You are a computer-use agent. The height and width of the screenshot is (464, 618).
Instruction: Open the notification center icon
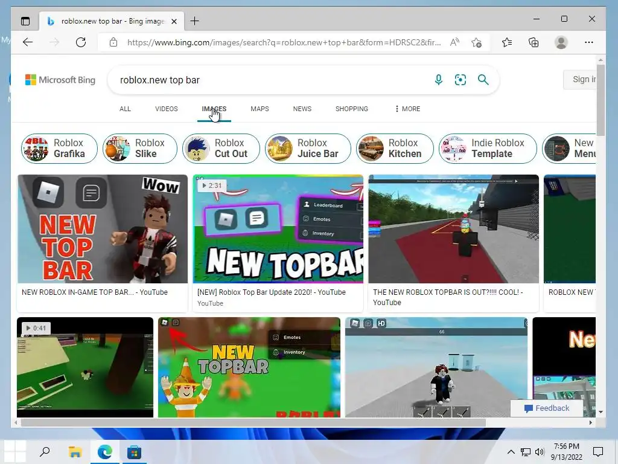[x=598, y=452]
